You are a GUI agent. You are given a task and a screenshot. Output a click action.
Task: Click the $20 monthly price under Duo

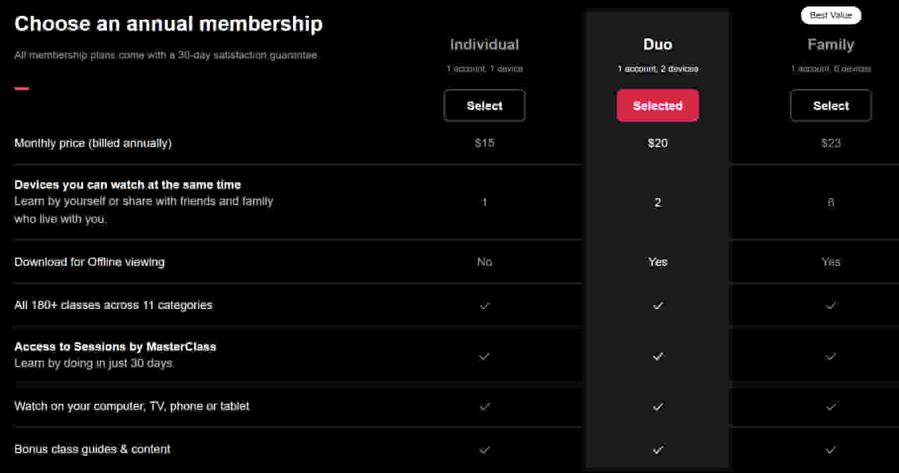coord(657,143)
